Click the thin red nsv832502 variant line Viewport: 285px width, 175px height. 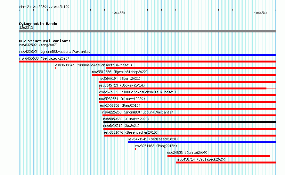[147, 48]
